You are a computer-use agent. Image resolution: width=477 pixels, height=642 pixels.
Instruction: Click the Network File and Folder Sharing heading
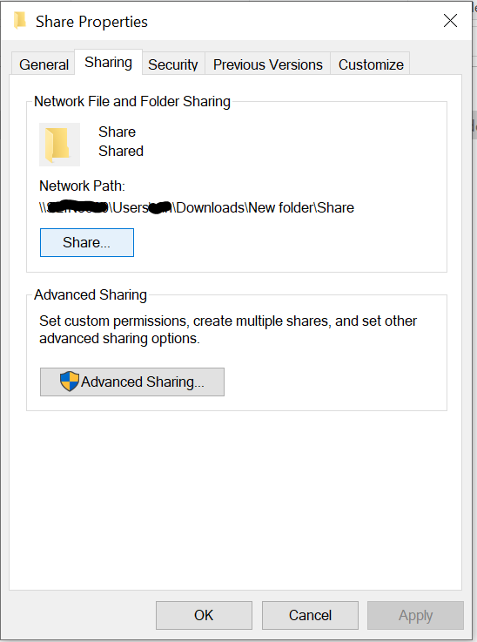132,101
